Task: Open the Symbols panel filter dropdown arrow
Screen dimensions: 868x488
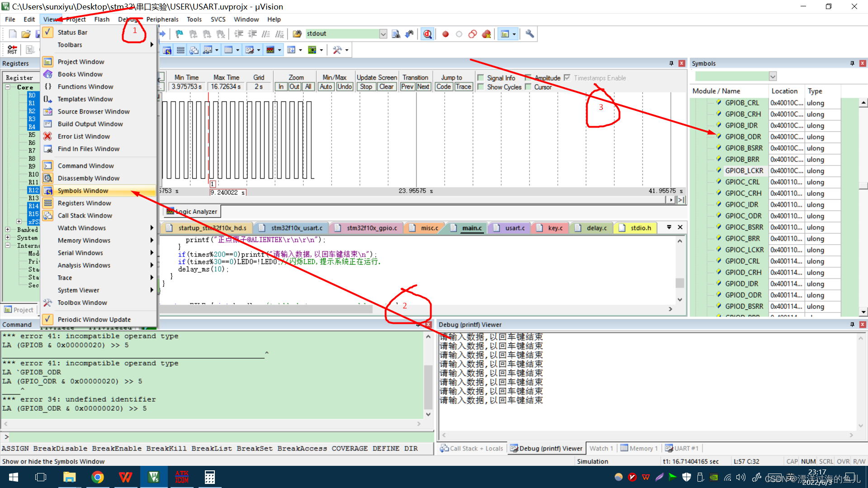Action: [773, 76]
